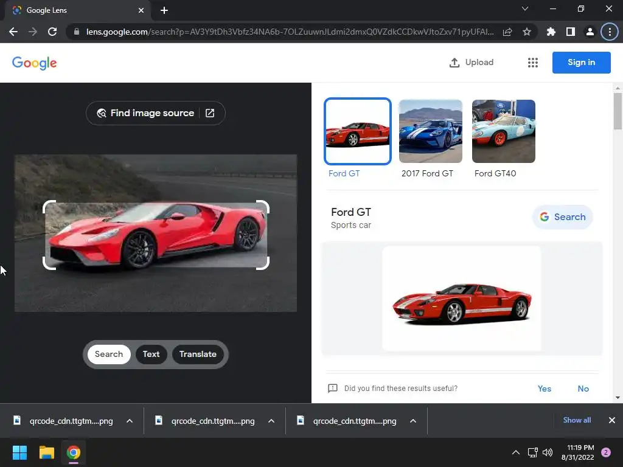Screen dimensions: 623x467
Task: Select the Ford GT40 thumbnail
Action: [x=504, y=131]
